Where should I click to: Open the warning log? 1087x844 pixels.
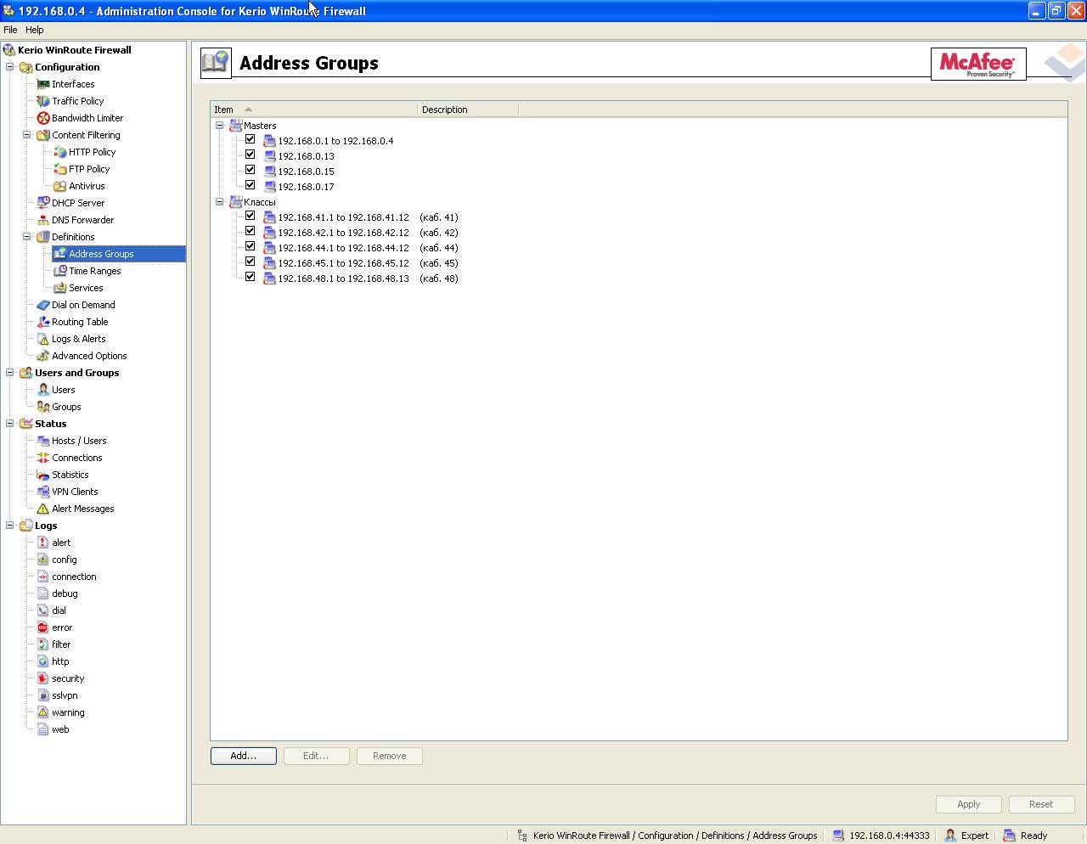point(68,712)
